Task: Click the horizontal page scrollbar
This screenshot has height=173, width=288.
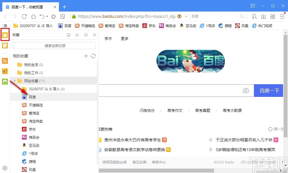Action: click(x=156, y=171)
